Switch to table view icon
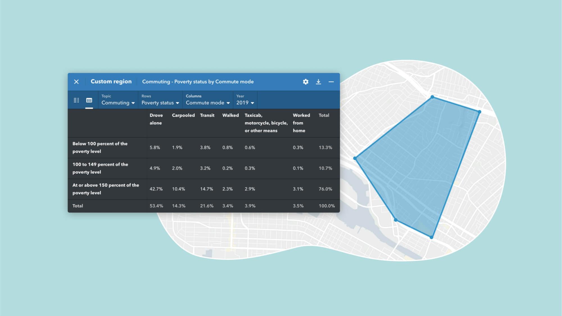Image resolution: width=562 pixels, height=316 pixels. click(89, 100)
